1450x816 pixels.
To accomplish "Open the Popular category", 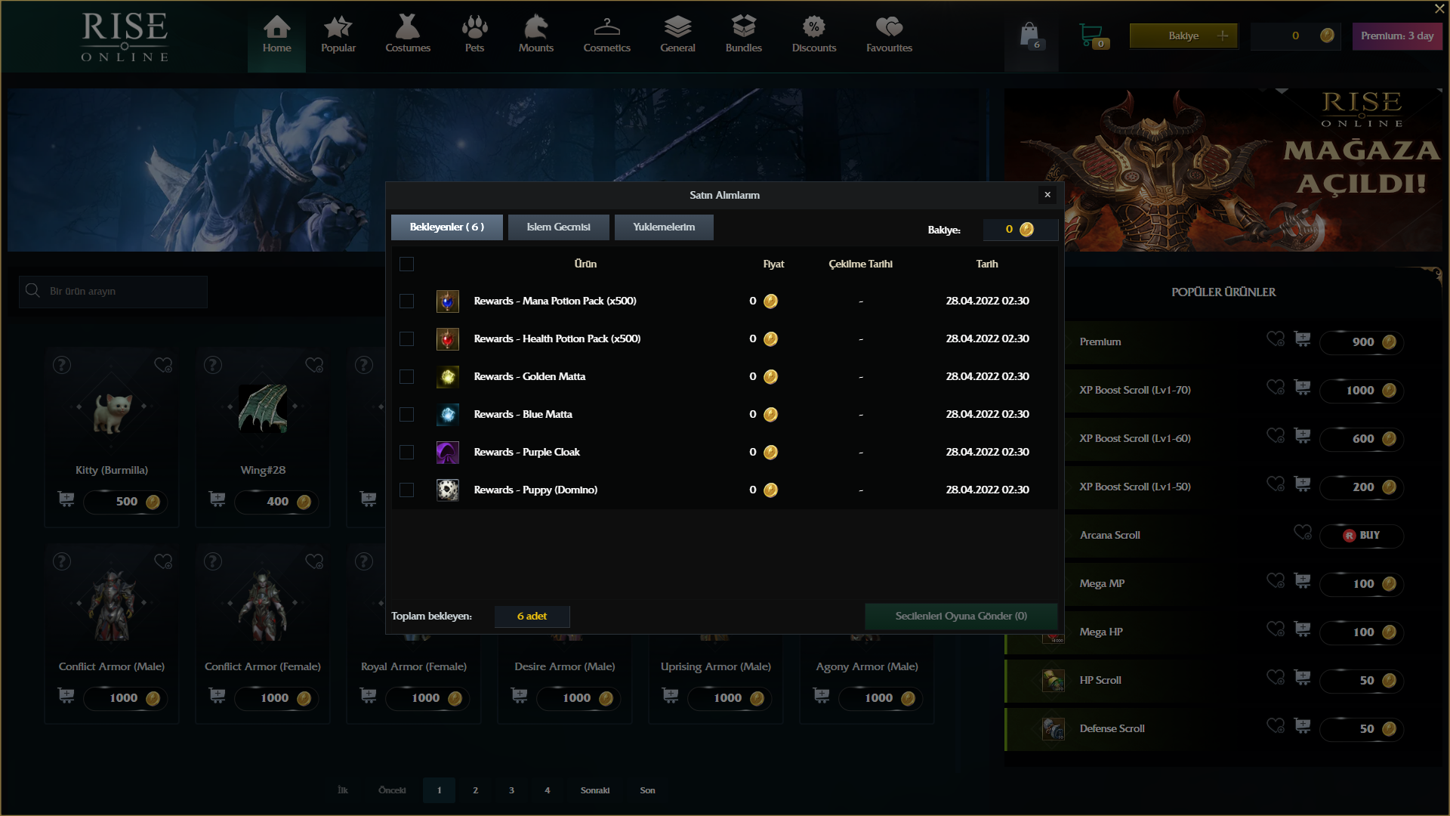I will point(338,36).
